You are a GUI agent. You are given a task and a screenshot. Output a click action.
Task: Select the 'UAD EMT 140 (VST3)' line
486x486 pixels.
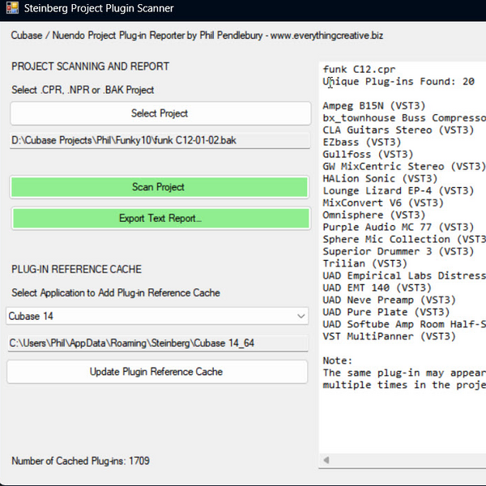click(377, 288)
